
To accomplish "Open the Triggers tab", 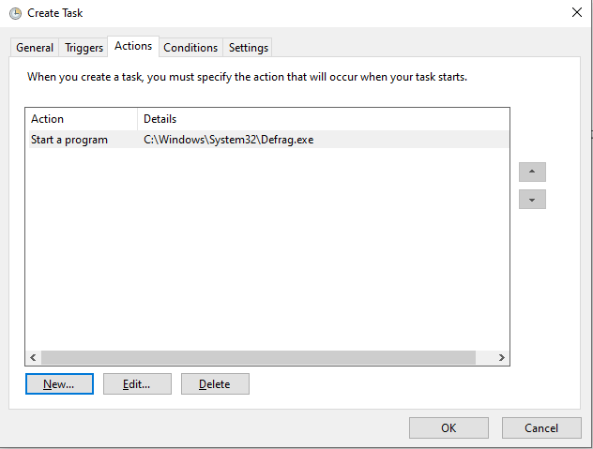I will [84, 48].
